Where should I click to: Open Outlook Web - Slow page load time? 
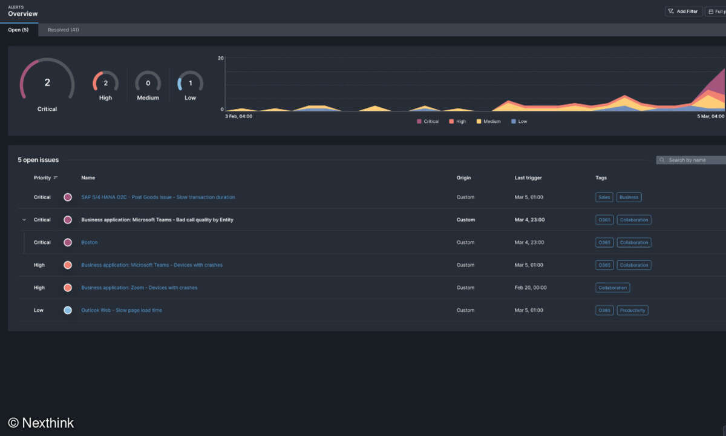click(122, 310)
